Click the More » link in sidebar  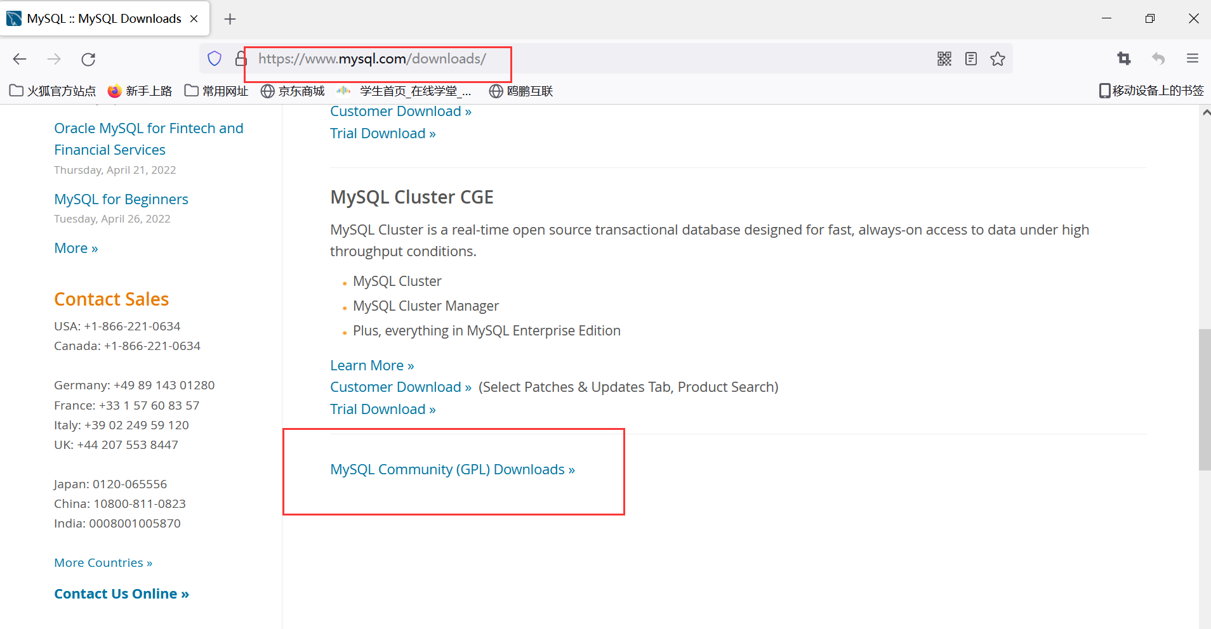pyautogui.click(x=76, y=248)
